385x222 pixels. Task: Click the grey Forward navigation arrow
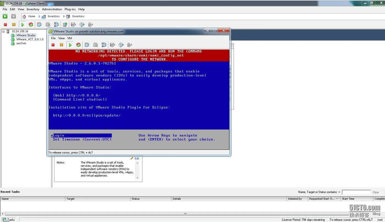point(13,16)
